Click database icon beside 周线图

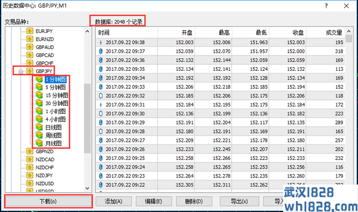coord(39,135)
